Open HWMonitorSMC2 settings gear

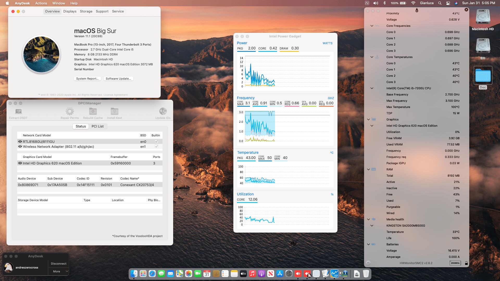[x=368, y=263]
